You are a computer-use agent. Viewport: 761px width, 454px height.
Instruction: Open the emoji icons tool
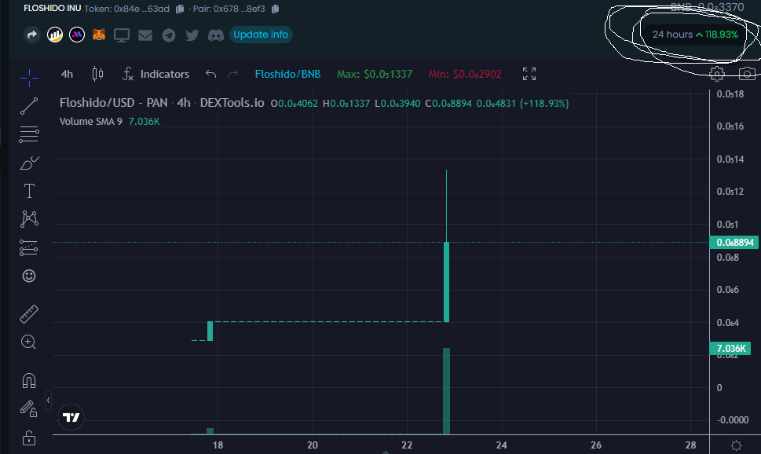(x=29, y=276)
